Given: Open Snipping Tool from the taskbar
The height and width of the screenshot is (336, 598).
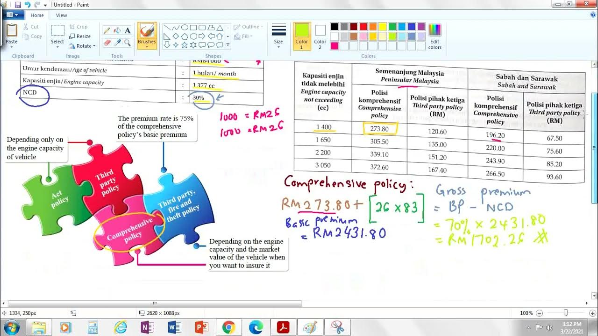Looking at the screenshot, I should tap(337, 328).
